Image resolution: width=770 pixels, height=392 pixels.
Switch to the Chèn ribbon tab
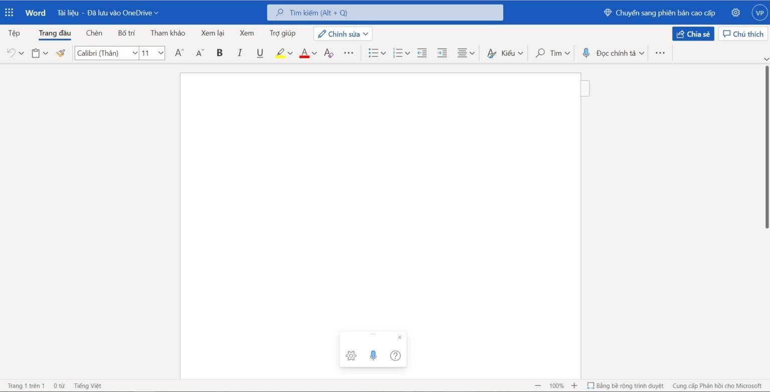(94, 33)
